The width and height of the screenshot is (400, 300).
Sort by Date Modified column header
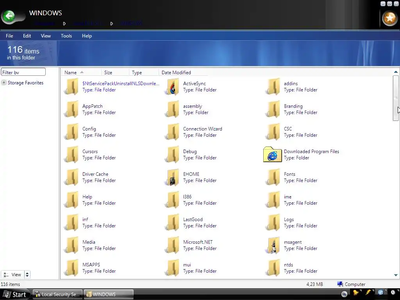[x=183, y=72]
